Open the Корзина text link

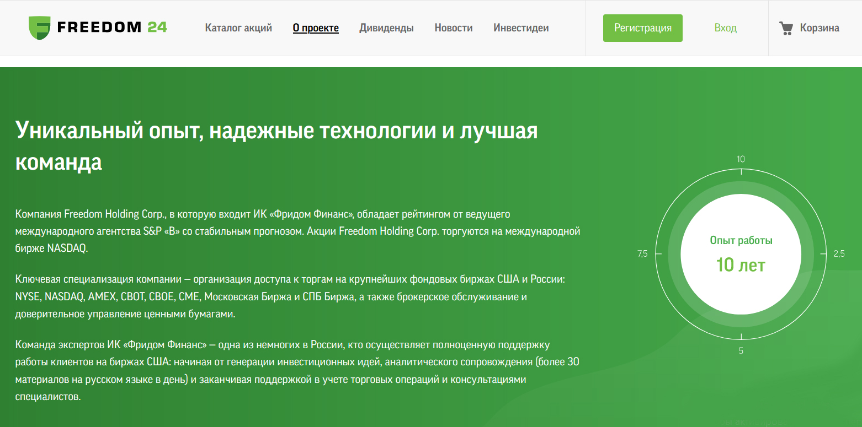click(820, 28)
